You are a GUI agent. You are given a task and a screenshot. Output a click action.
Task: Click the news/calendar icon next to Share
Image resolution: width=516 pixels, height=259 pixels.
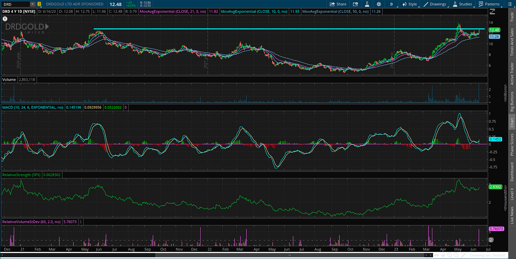355,4
